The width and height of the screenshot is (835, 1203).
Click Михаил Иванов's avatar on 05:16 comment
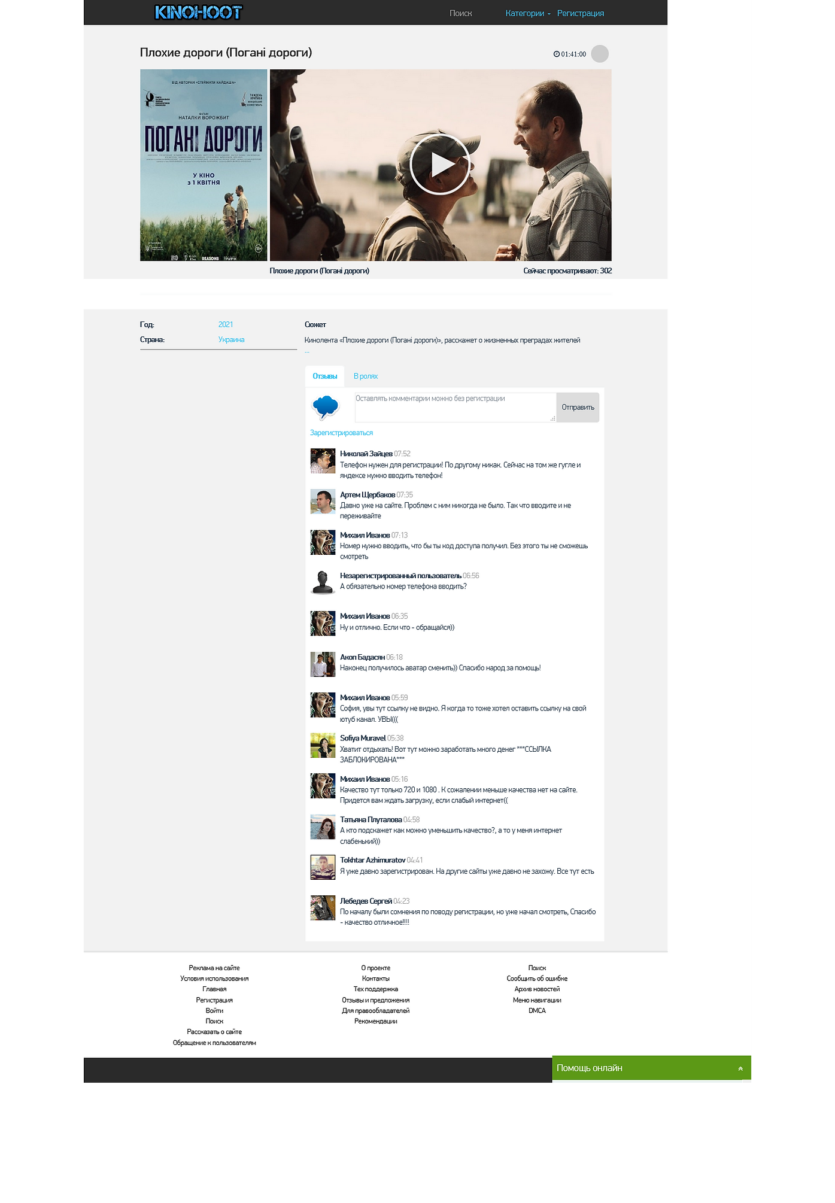[x=323, y=786]
